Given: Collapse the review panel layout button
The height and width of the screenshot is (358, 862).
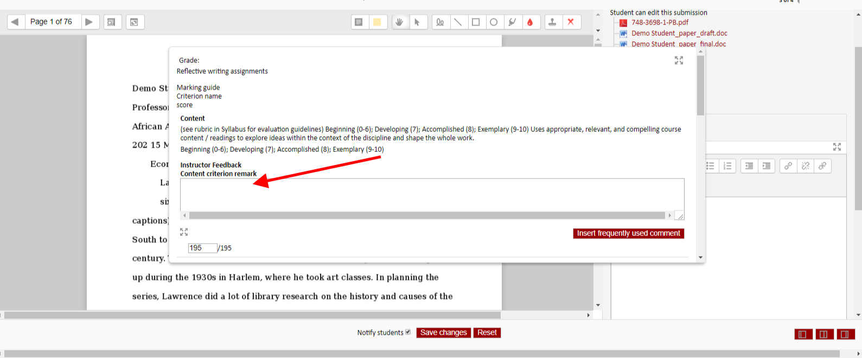Looking at the screenshot, I should [x=803, y=334].
